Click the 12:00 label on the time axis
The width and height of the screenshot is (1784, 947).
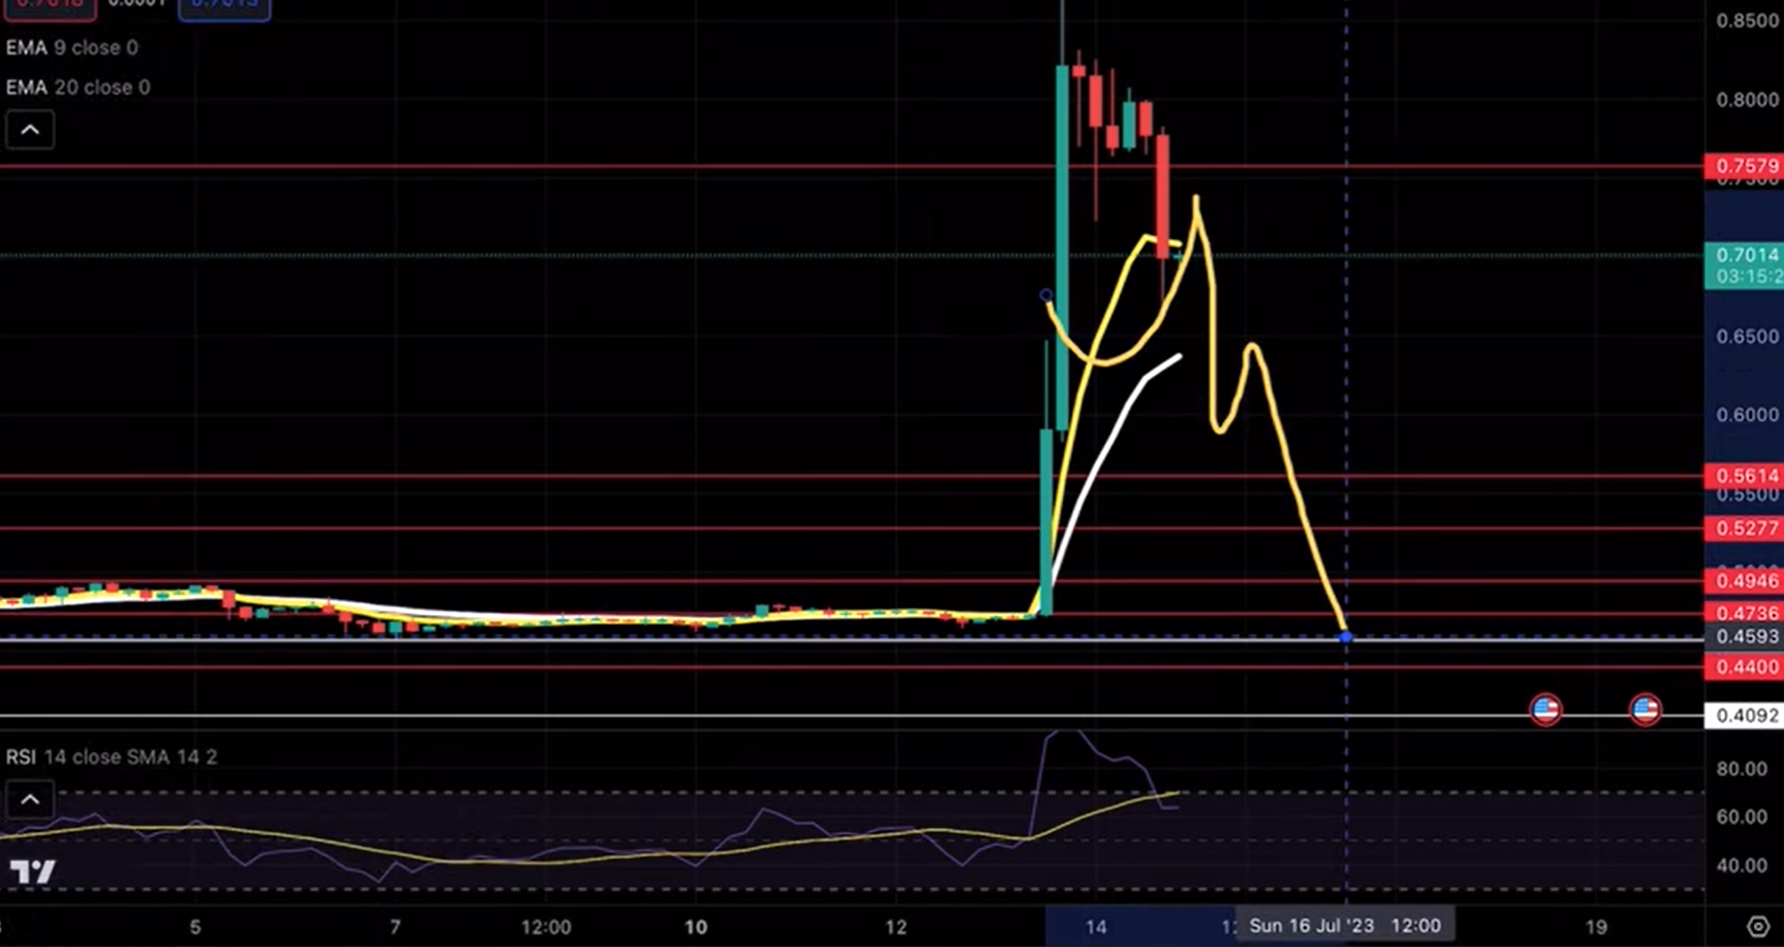[546, 927]
